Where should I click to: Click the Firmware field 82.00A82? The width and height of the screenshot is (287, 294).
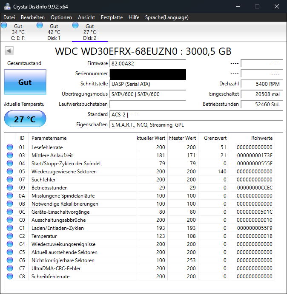point(147,64)
